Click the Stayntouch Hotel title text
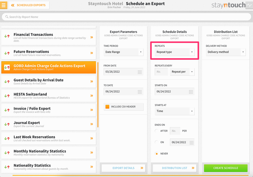The width and height of the screenshot is (253, 177). (x=106, y=4)
